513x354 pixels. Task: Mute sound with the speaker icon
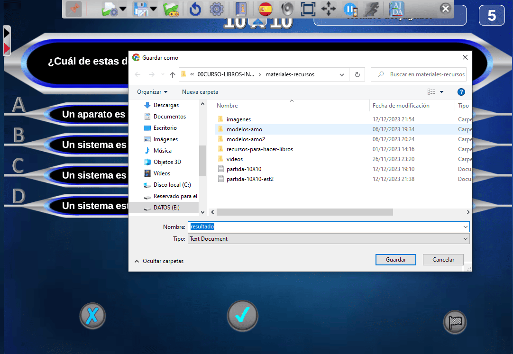click(287, 9)
